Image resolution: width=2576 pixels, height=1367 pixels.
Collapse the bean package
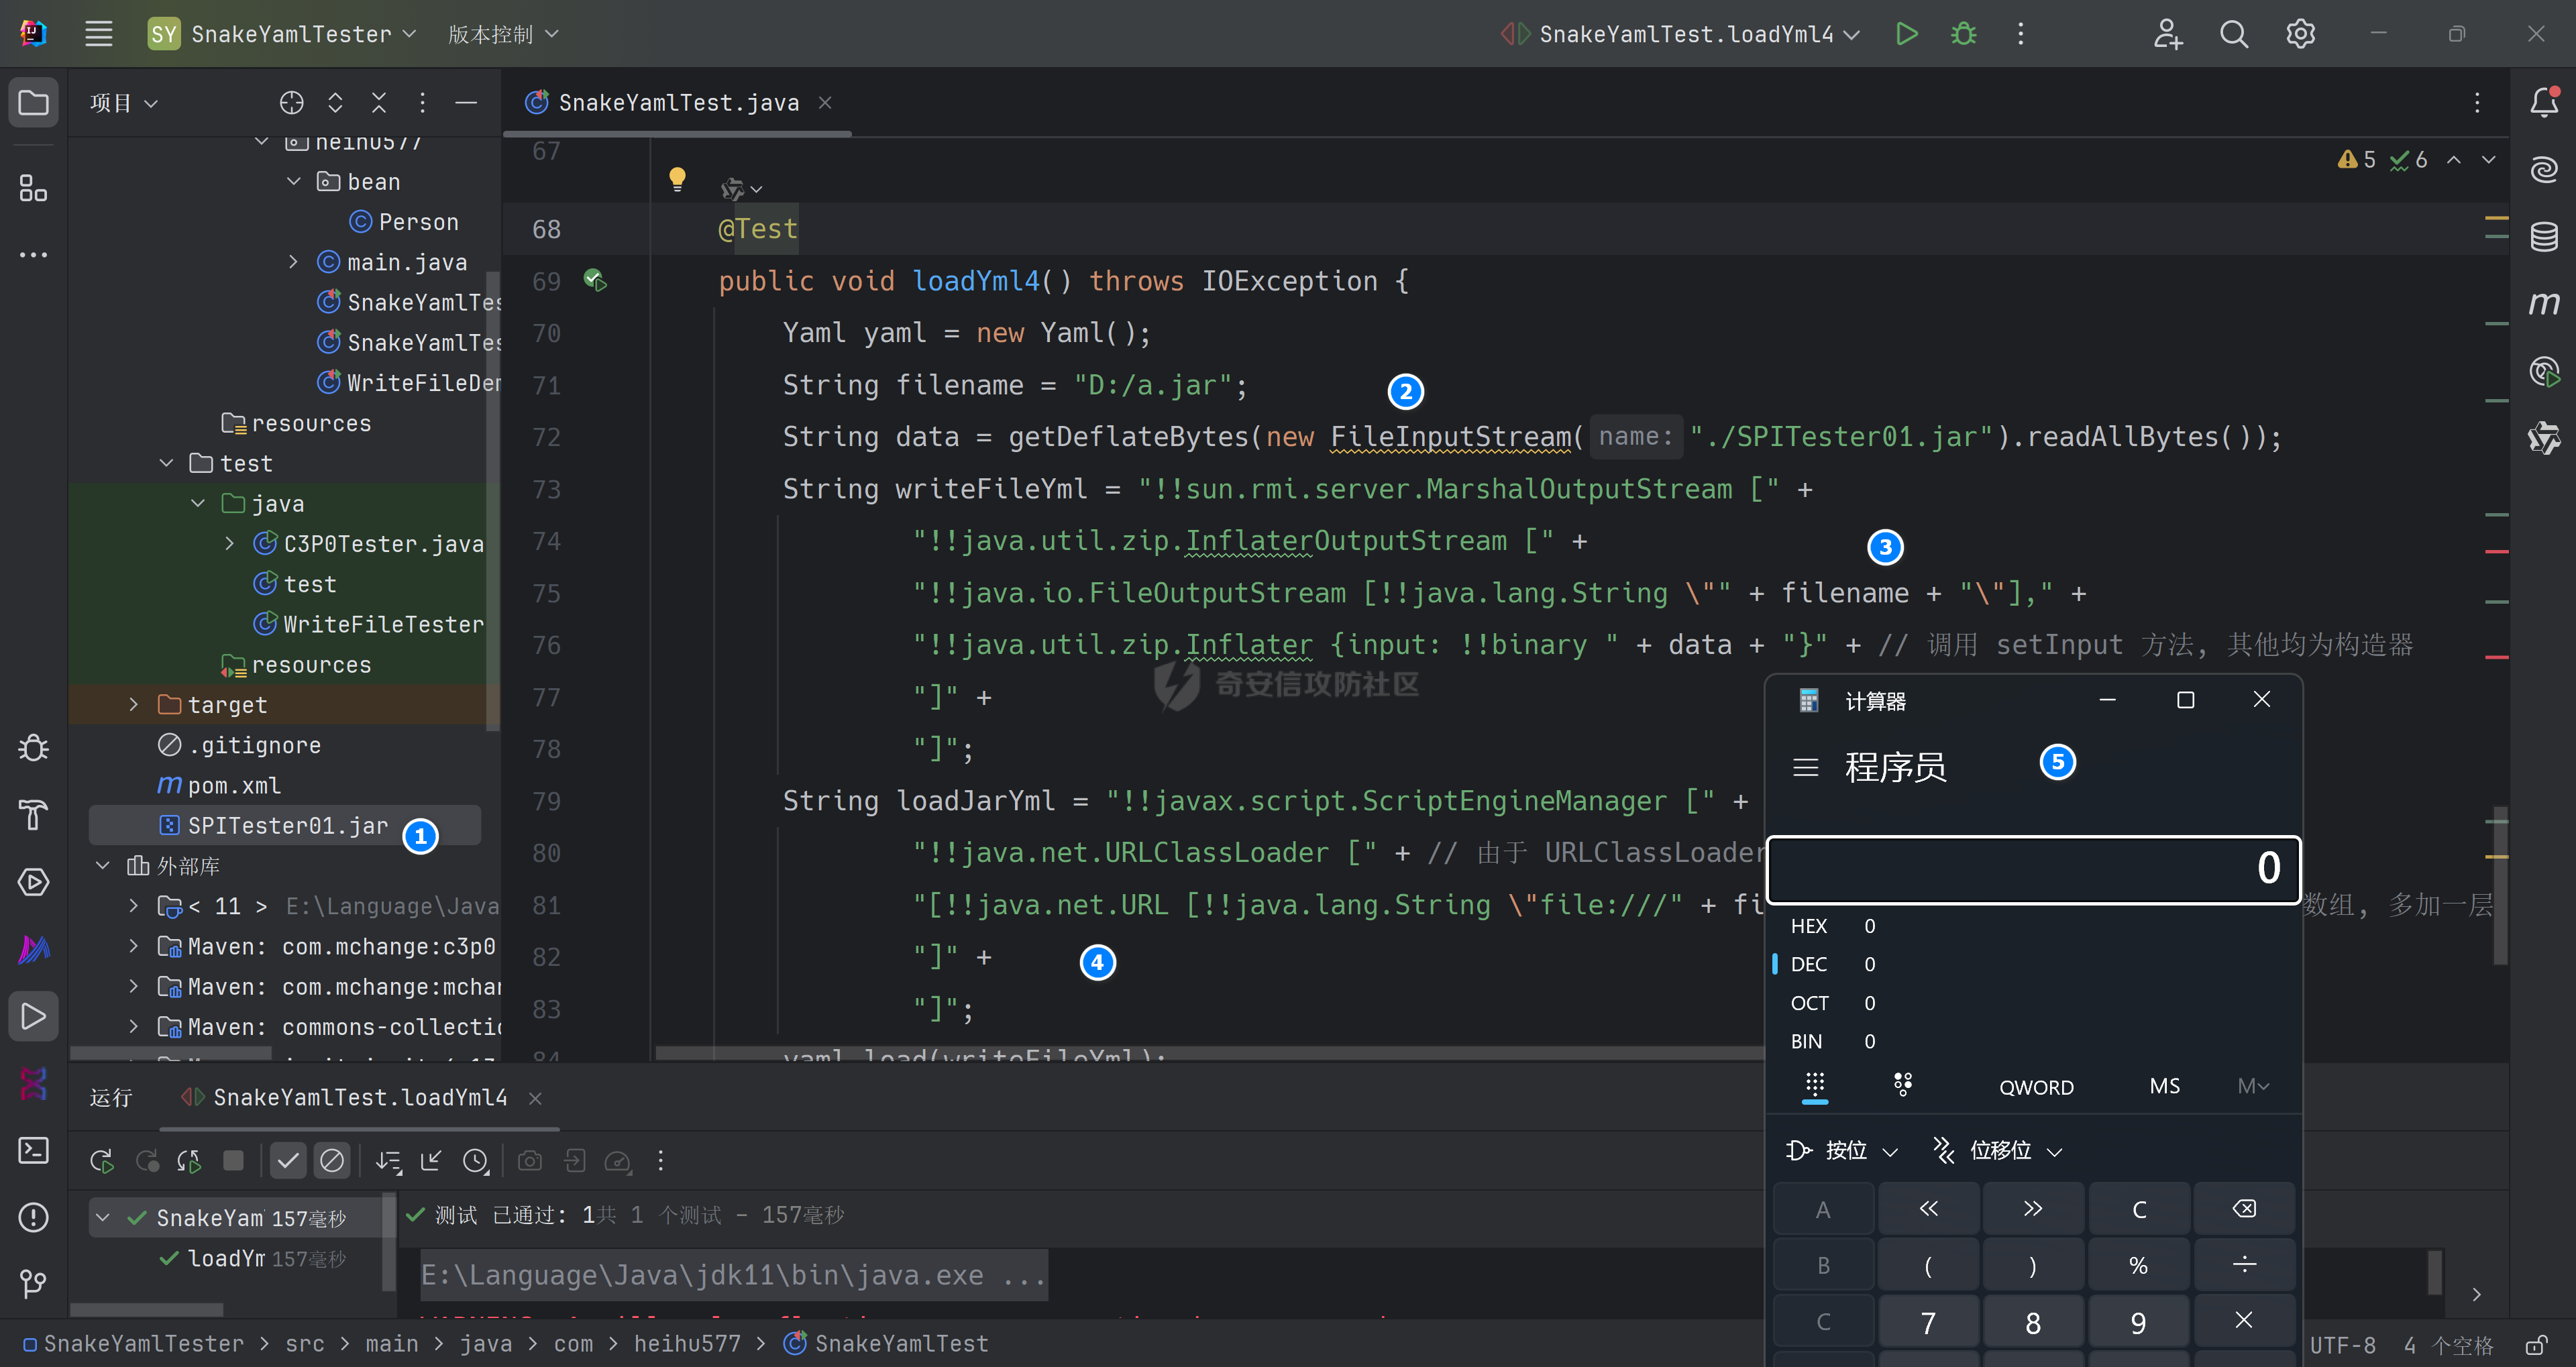[293, 182]
